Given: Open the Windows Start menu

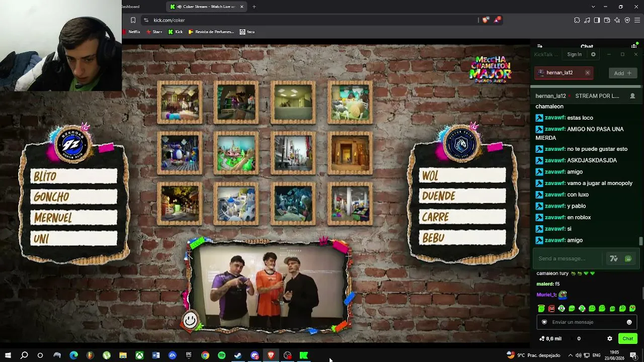Looking at the screenshot, I should pyautogui.click(x=8, y=355).
